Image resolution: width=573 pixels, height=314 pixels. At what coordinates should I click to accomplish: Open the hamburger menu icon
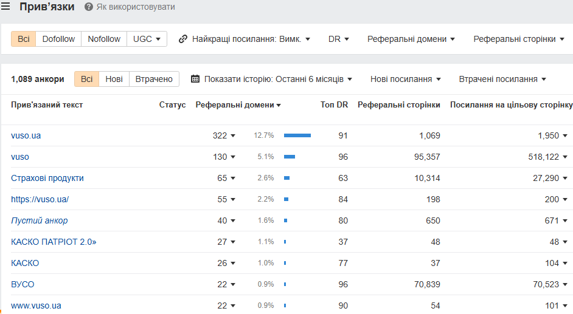(5, 6)
